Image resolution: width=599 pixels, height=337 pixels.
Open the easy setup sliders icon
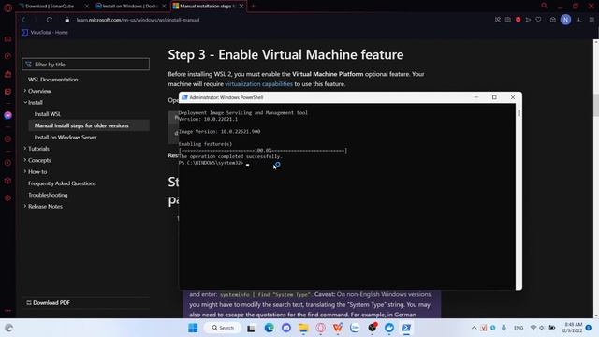592,20
